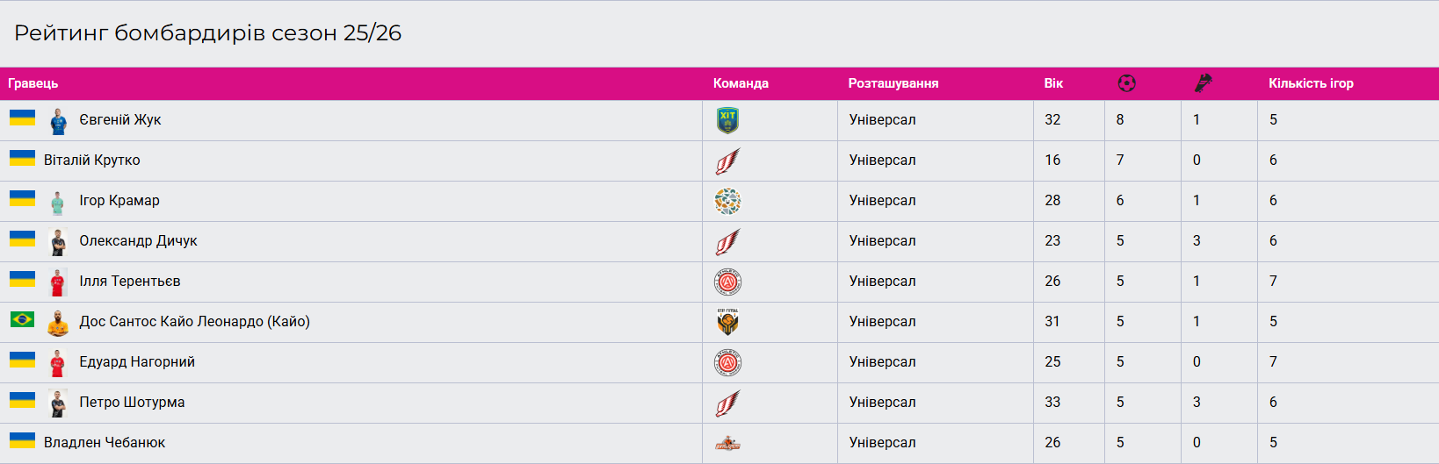The height and width of the screenshot is (464, 1439).
Task: Click the soccer ball goals column icon
Action: (1126, 83)
